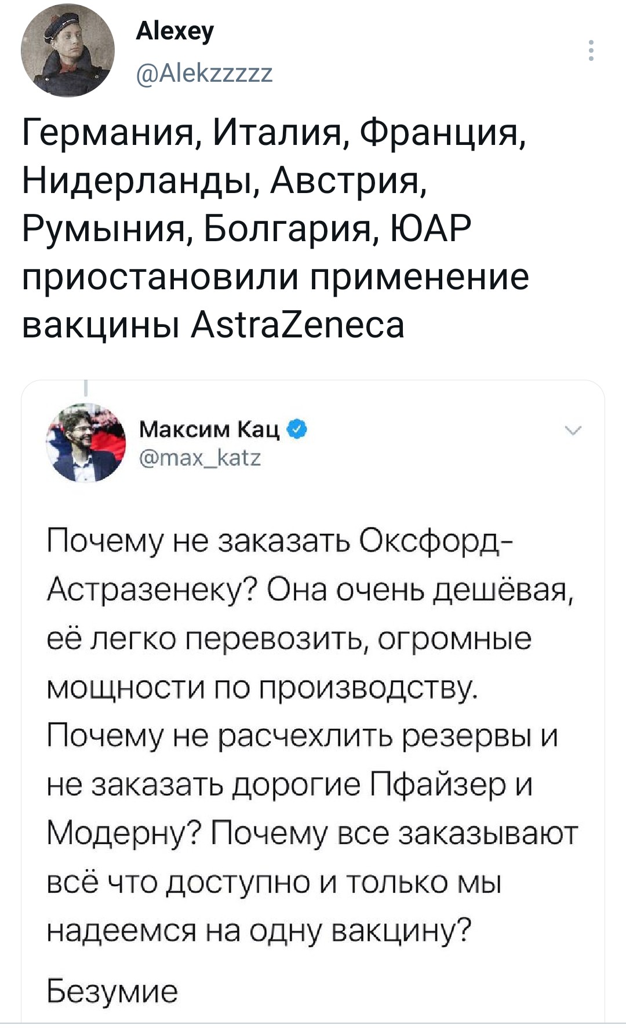Click the word Безумие at the bottom

[x=112, y=991]
